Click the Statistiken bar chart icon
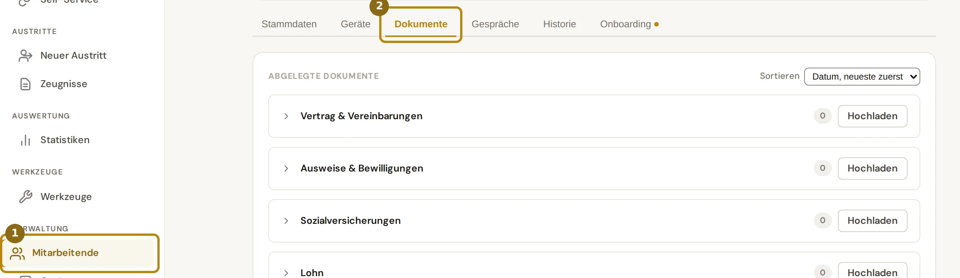Image resolution: width=960 pixels, height=278 pixels. [25, 140]
